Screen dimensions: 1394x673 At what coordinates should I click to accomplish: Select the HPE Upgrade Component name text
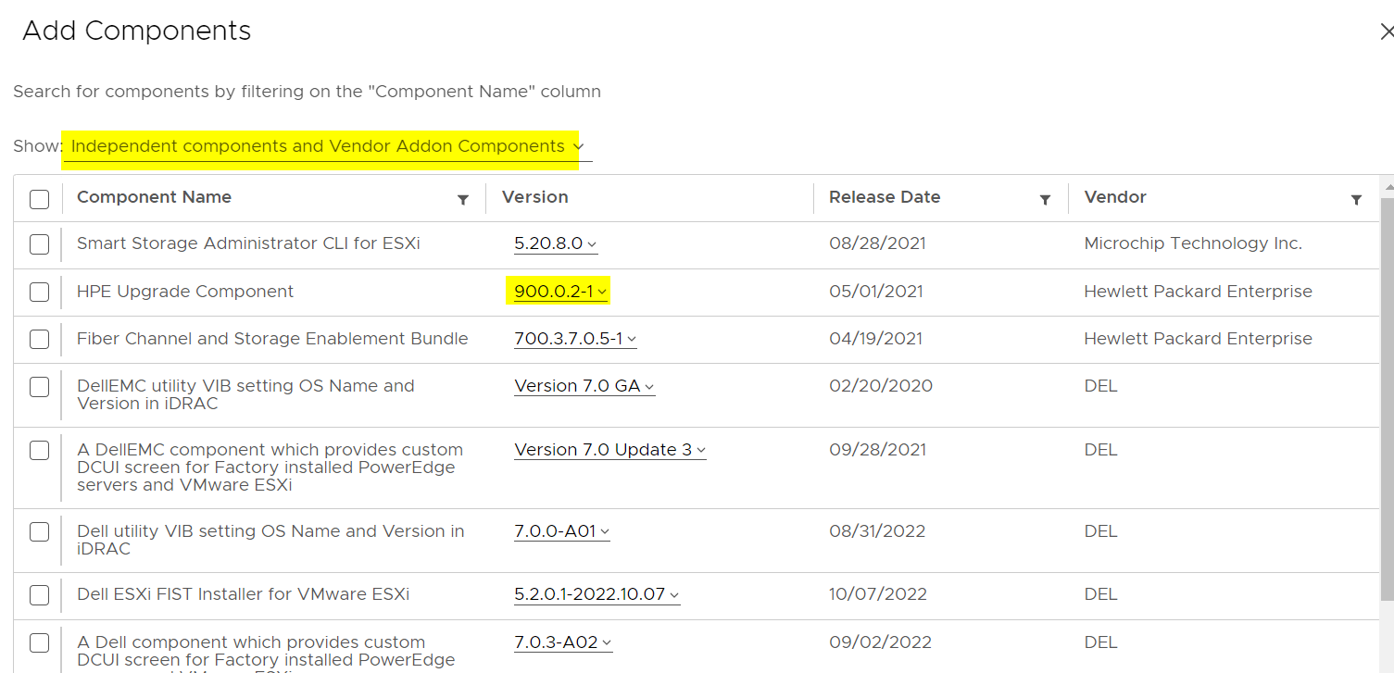(x=185, y=291)
